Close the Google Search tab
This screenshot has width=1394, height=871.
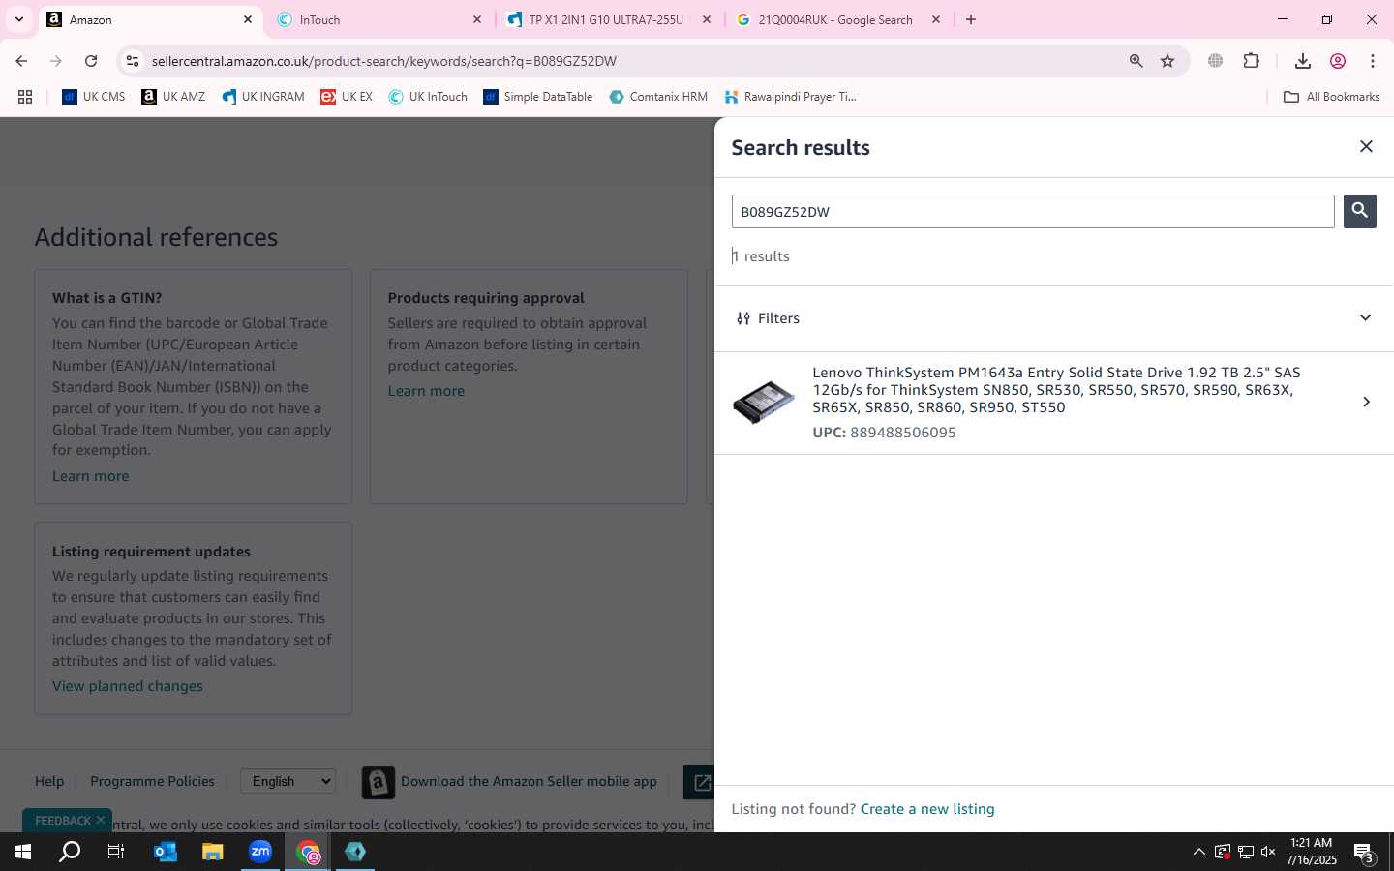pyautogui.click(x=935, y=19)
